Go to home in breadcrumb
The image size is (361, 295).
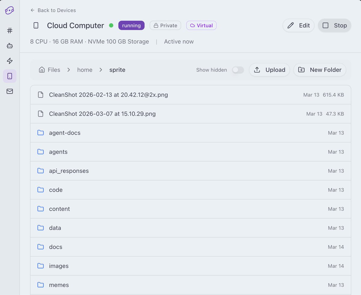coord(85,70)
